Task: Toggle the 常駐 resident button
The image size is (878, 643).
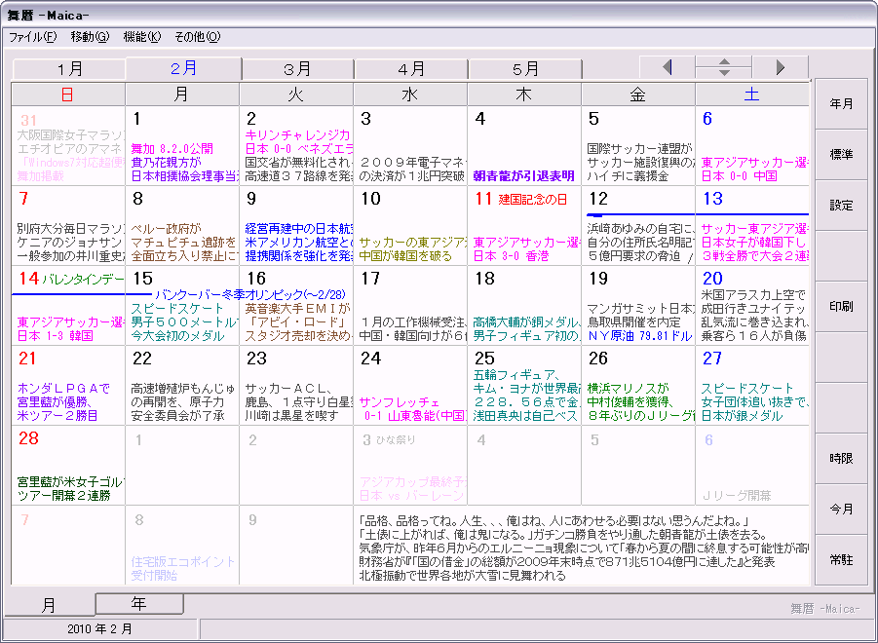Action: point(841,559)
